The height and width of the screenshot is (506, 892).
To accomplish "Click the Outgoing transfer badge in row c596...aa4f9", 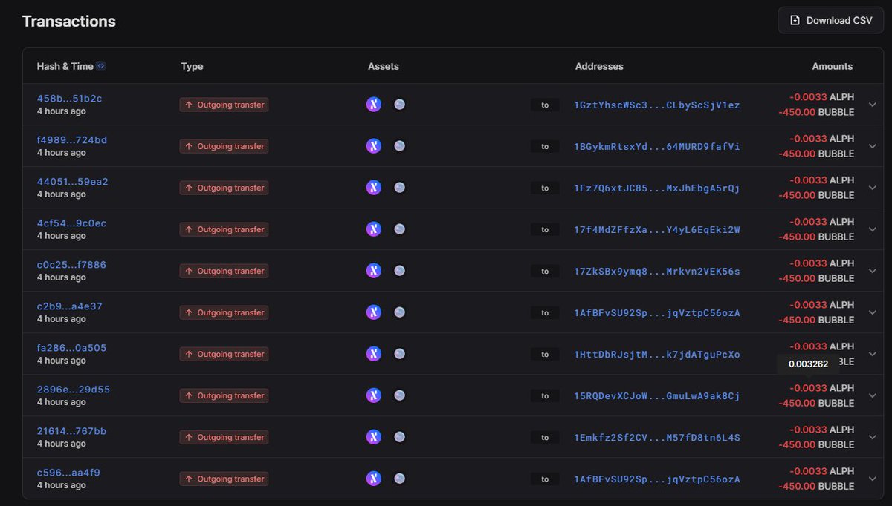I will tap(224, 479).
